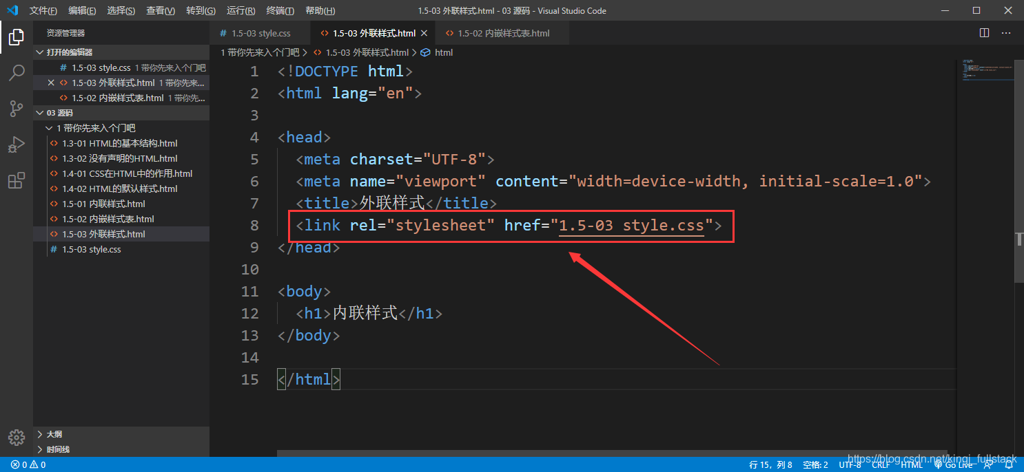Click the html symbol breadcrumb
The image size is (1024, 472).
(x=437, y=52)
